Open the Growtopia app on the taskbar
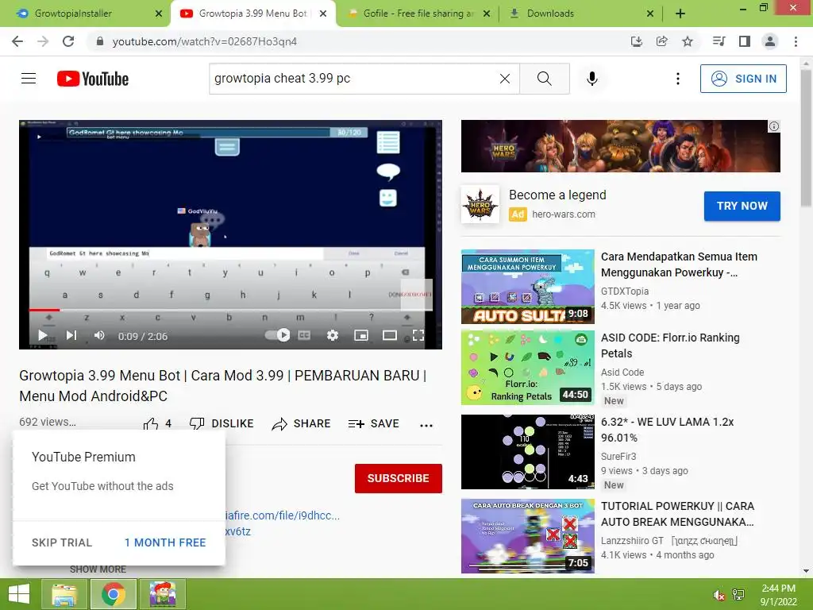The width and height of the screenshot is (813, 610). (x=163, y=594)
